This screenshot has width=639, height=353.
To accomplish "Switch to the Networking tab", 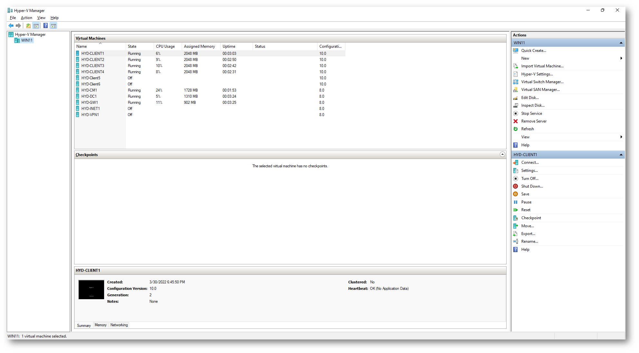I will point(119,325).
